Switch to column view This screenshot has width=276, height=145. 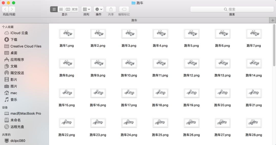(68, 9)
